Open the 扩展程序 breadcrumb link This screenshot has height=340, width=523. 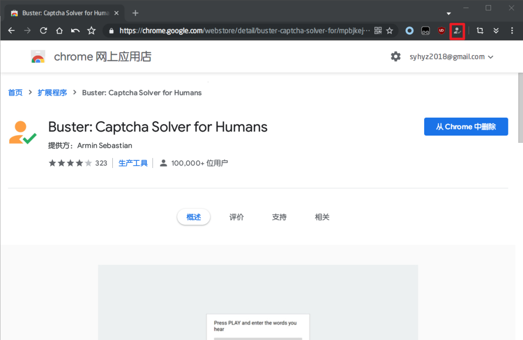pyautogui.click(x=52, y=93)
